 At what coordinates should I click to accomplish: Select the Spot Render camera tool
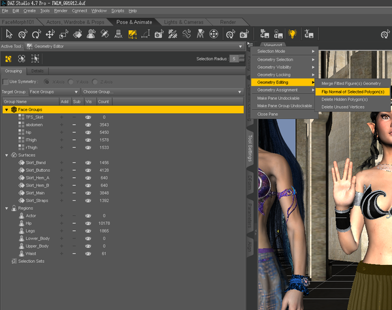(x=159, y=34)
